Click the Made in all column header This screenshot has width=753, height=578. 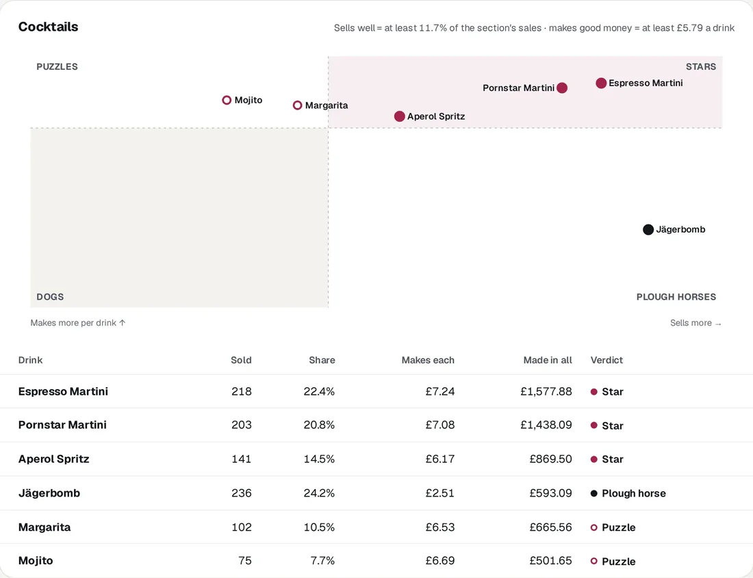click(x=548, y=360)
